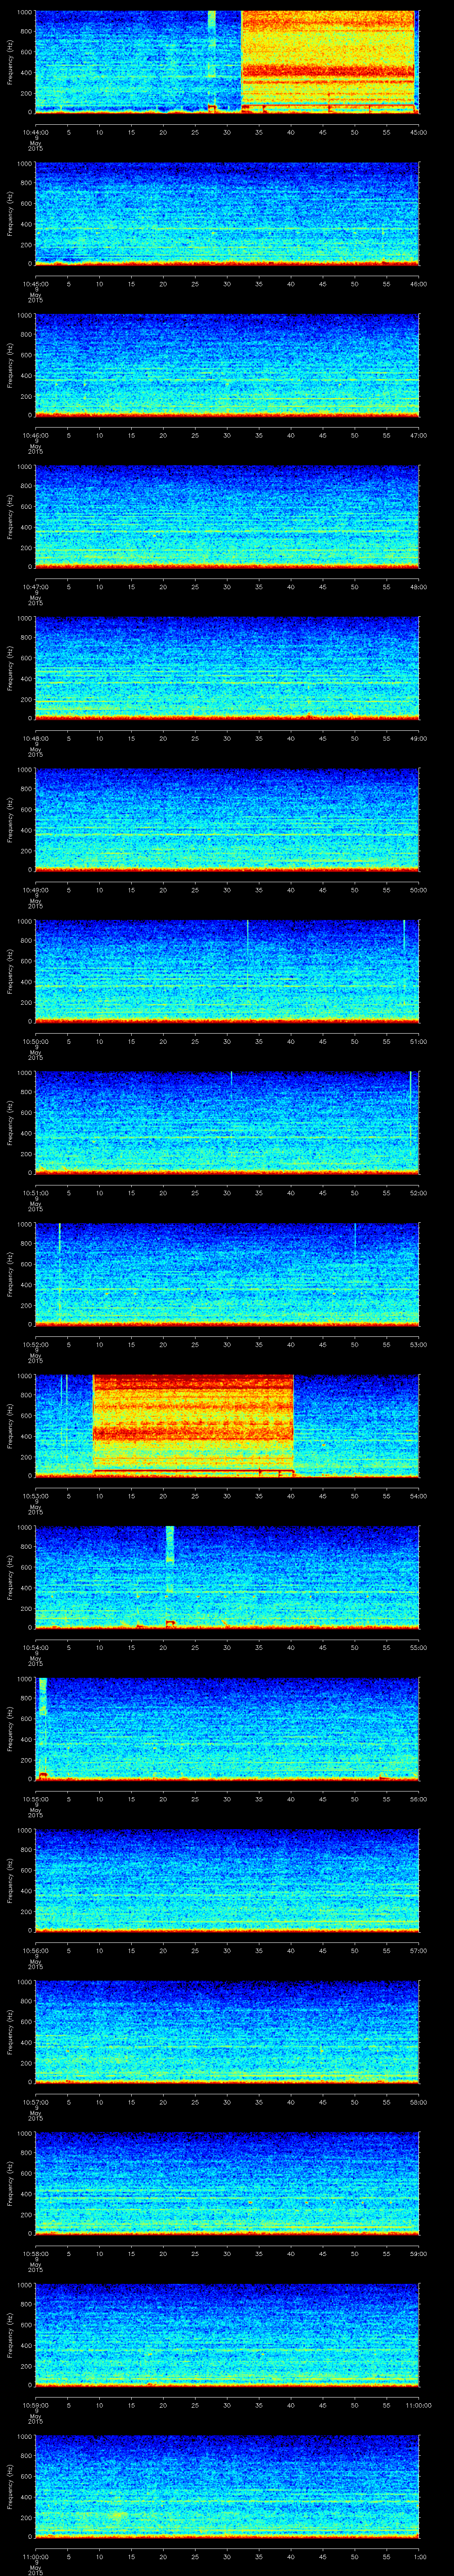This screenshot has height=2576, width=454.
Task: Click the 10:51:00 start time label
Action: 35,1193
